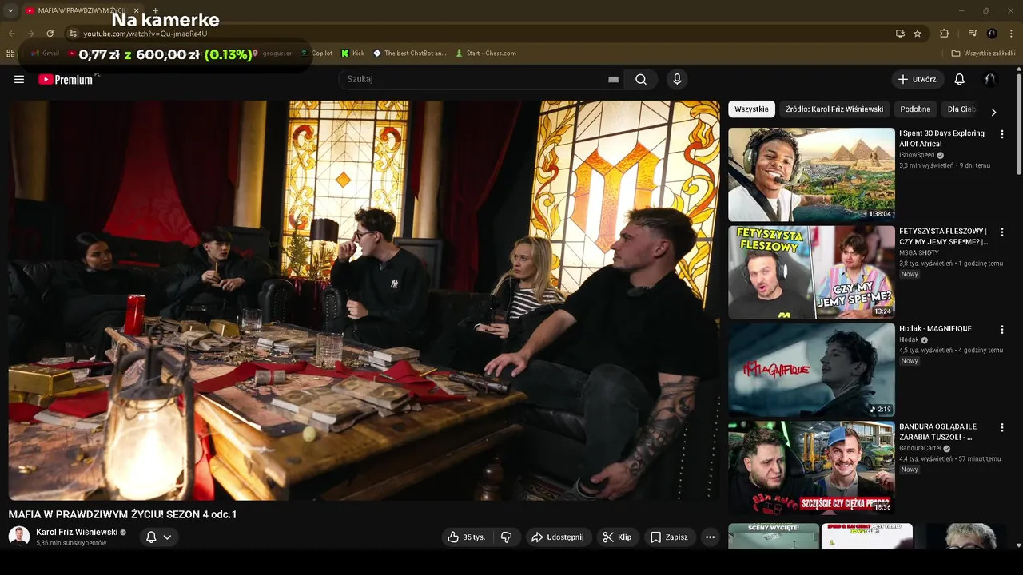Screen dimensions: 1023x575
Task: Open the Kick bookmark
Action: (352, 54)
